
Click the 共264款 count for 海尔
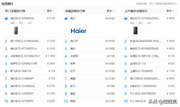click(x=110, y=18)
